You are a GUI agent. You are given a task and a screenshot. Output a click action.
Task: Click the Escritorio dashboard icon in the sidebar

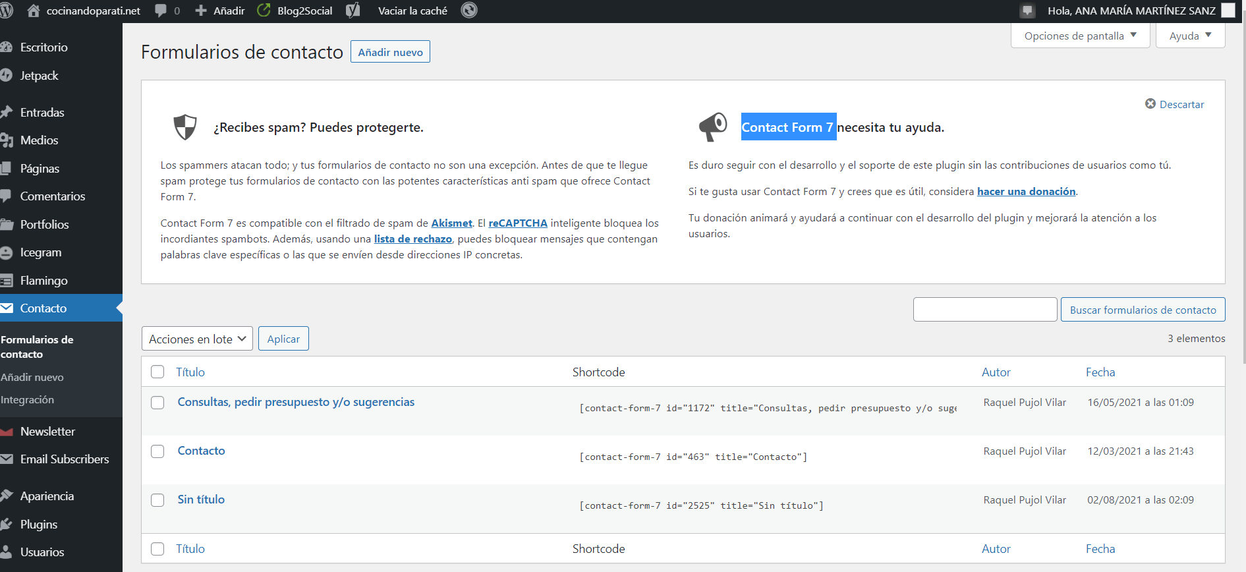pos(7,47)
